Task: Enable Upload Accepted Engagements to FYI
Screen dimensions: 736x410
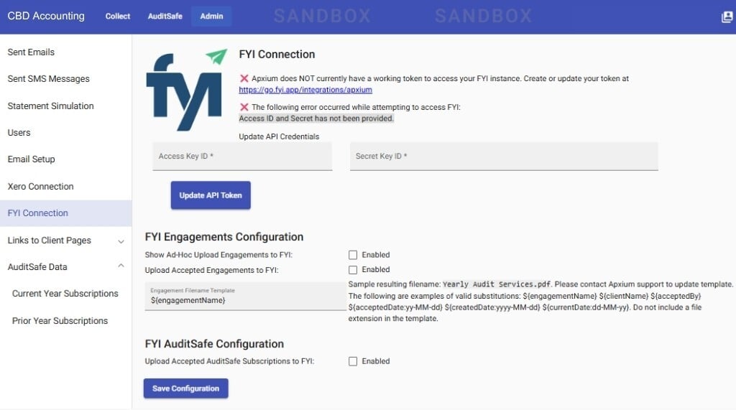Action: click(x=353, y=270)
